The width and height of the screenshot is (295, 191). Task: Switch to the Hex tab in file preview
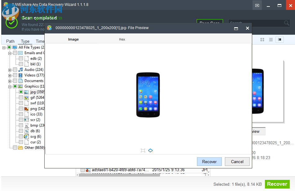(x=122, y=39)
